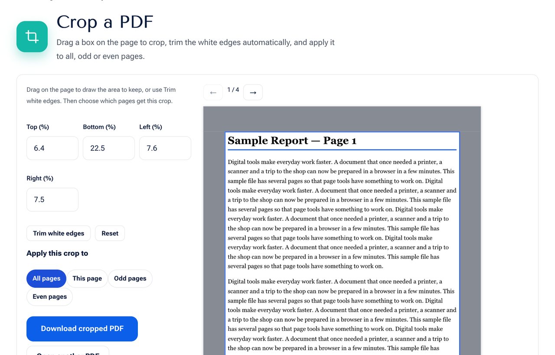Go to the next page arrow
Viewport: 555px width, 355px height.
click(x=253, y=92)
